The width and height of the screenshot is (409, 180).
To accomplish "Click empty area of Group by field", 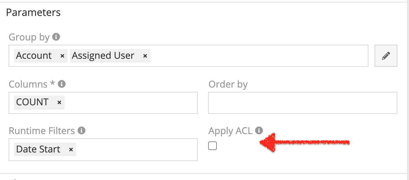I will 258,56.
